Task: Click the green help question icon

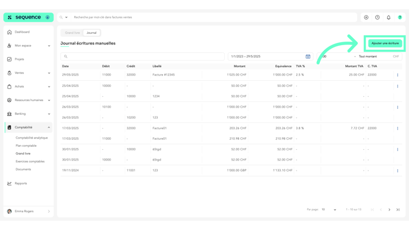Action: click(x=400, y=17)
